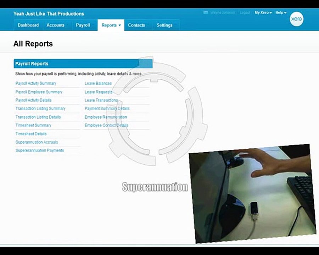This screenshot has width=319, height=255.
Task: Open Supererannuation Payments report
Action: [40, 151]
